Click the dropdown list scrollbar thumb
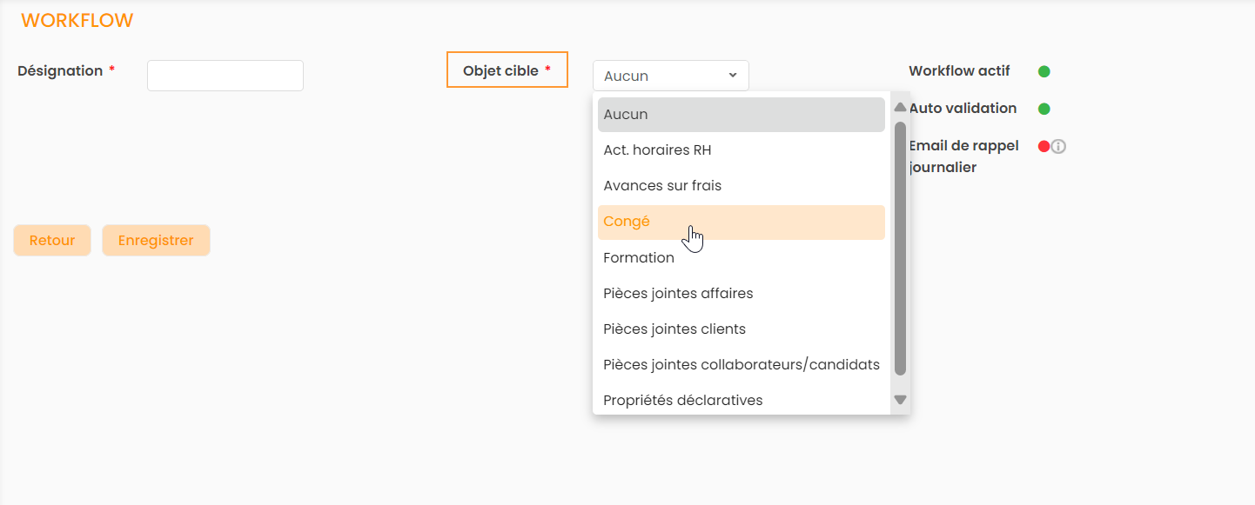This screenshot has width=1255, height=505. [900, 248]
